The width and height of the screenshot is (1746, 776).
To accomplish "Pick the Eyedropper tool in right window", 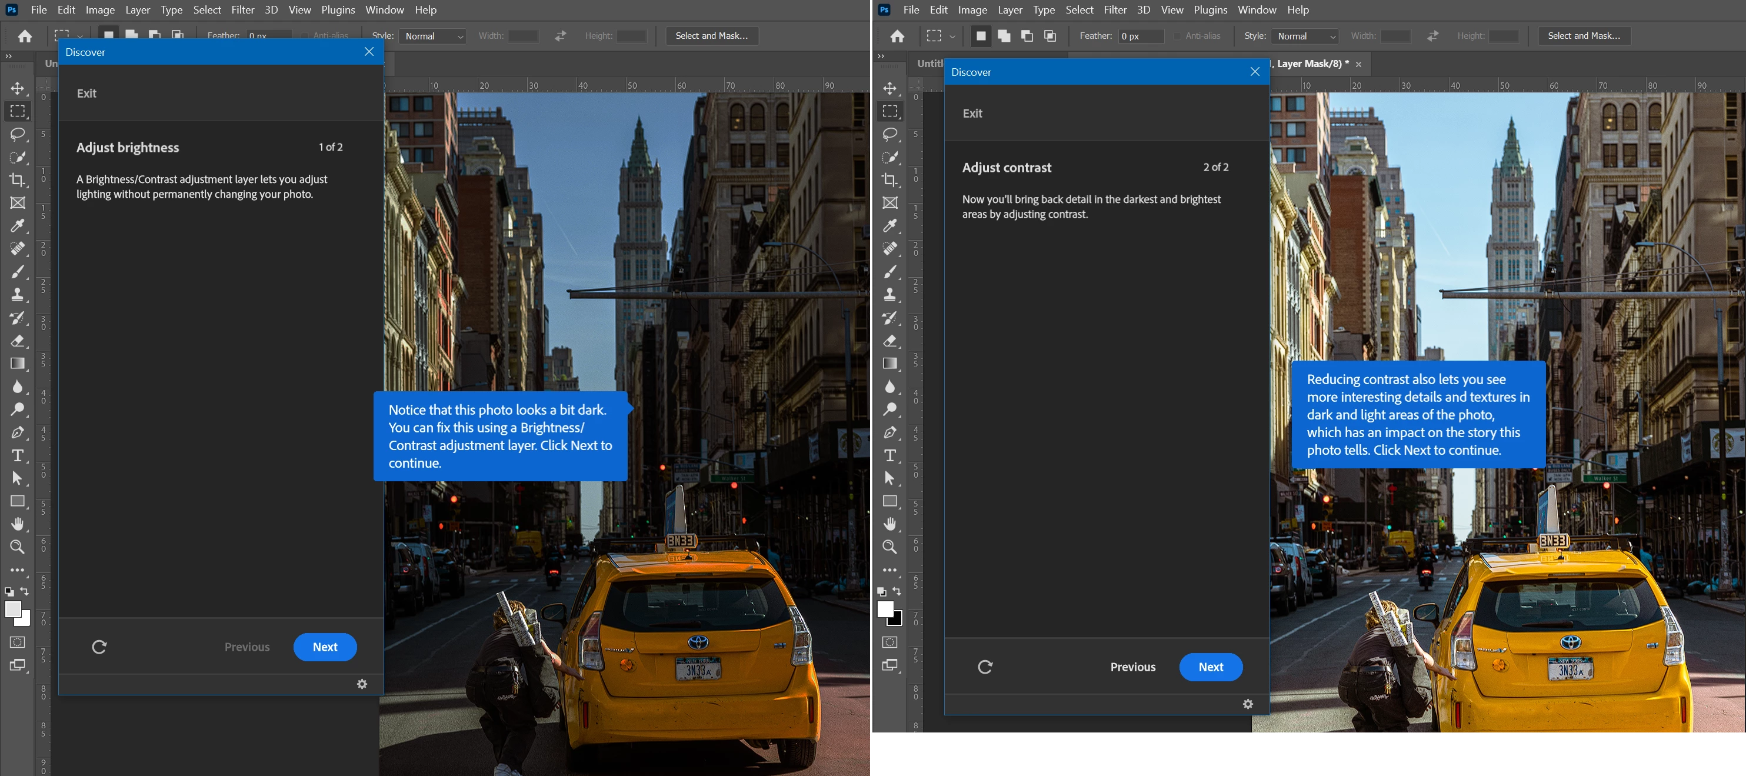I will (x=889, y=226).
